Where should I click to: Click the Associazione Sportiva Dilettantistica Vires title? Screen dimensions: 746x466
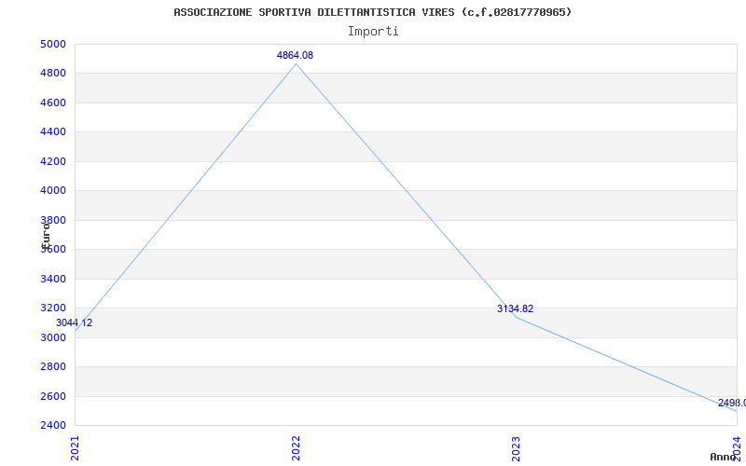click(373, 12)
